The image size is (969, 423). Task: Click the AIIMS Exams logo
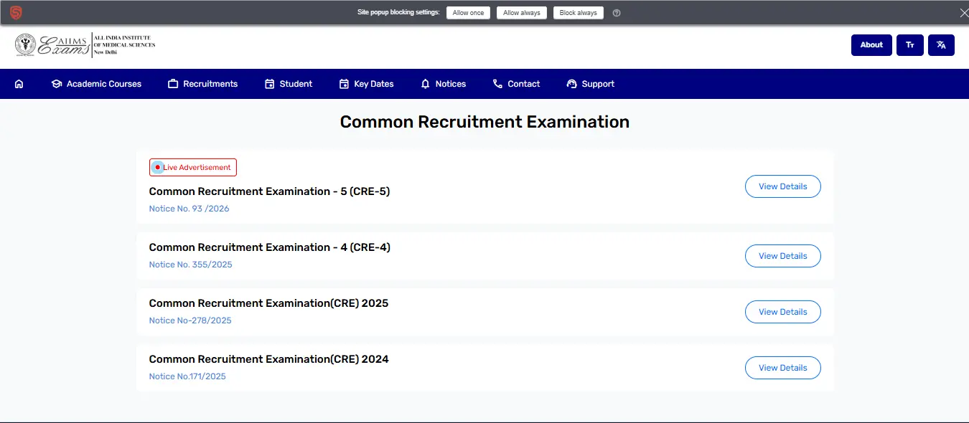pyautogui.click(x=85, y=45)
